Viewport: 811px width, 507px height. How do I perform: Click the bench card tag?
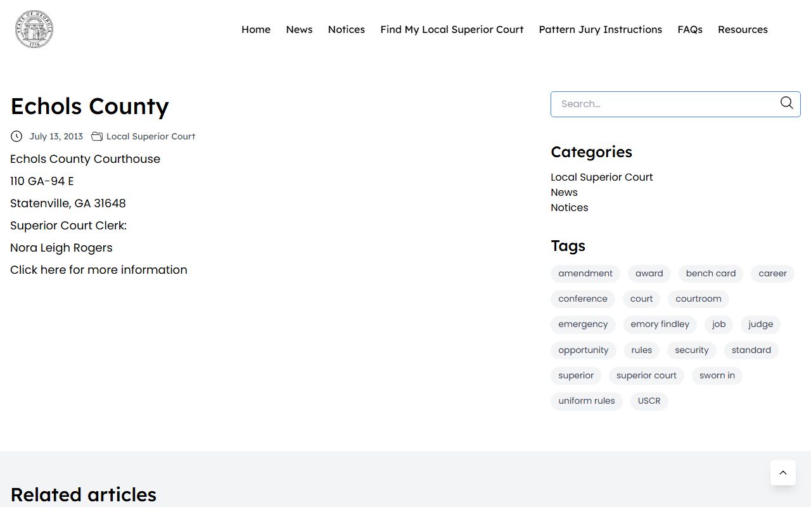pyautogui.click(x=711, y=274)
